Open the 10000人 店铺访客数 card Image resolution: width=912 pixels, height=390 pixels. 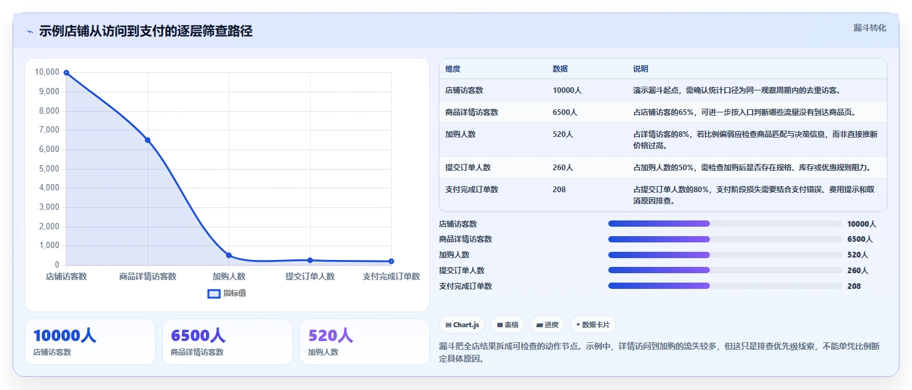tap(90, 342)
